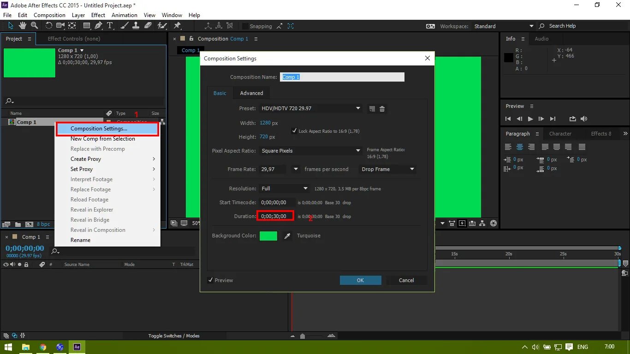Toggle the Preview checkbox in dialog

point(210,280)
